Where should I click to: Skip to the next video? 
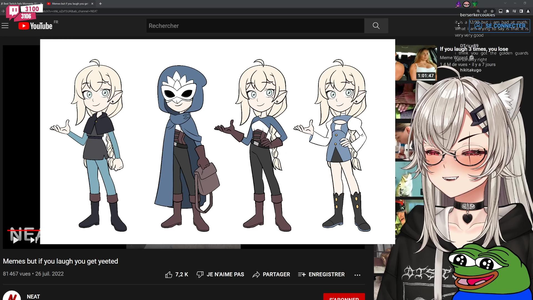33,240
